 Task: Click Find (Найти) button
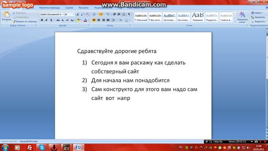[x=257, y=13]
